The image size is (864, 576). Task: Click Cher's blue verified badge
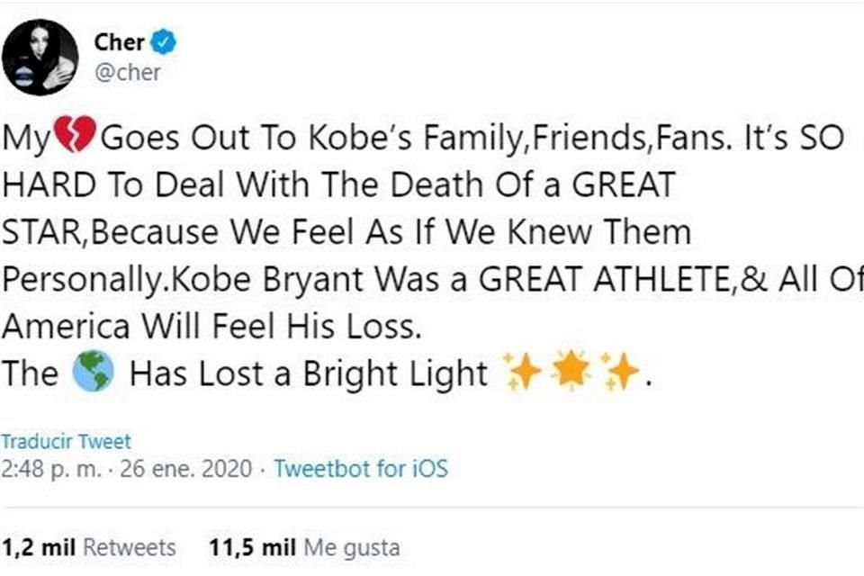pos(162,41)
